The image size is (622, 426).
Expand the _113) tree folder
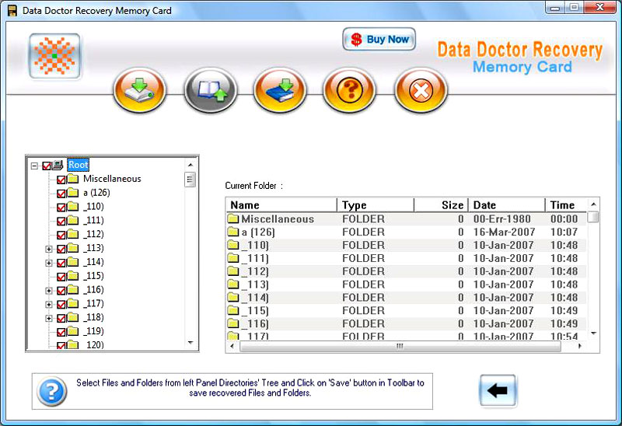(x=48, y=249)
